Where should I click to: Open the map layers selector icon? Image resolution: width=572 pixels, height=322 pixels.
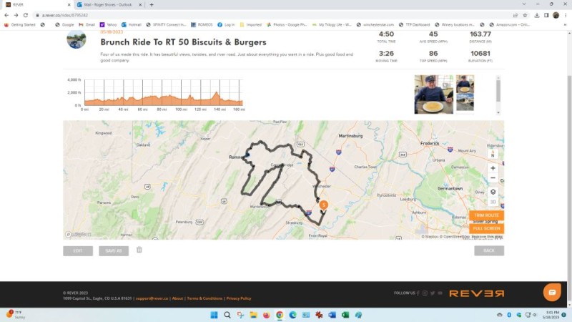(493, 192)
